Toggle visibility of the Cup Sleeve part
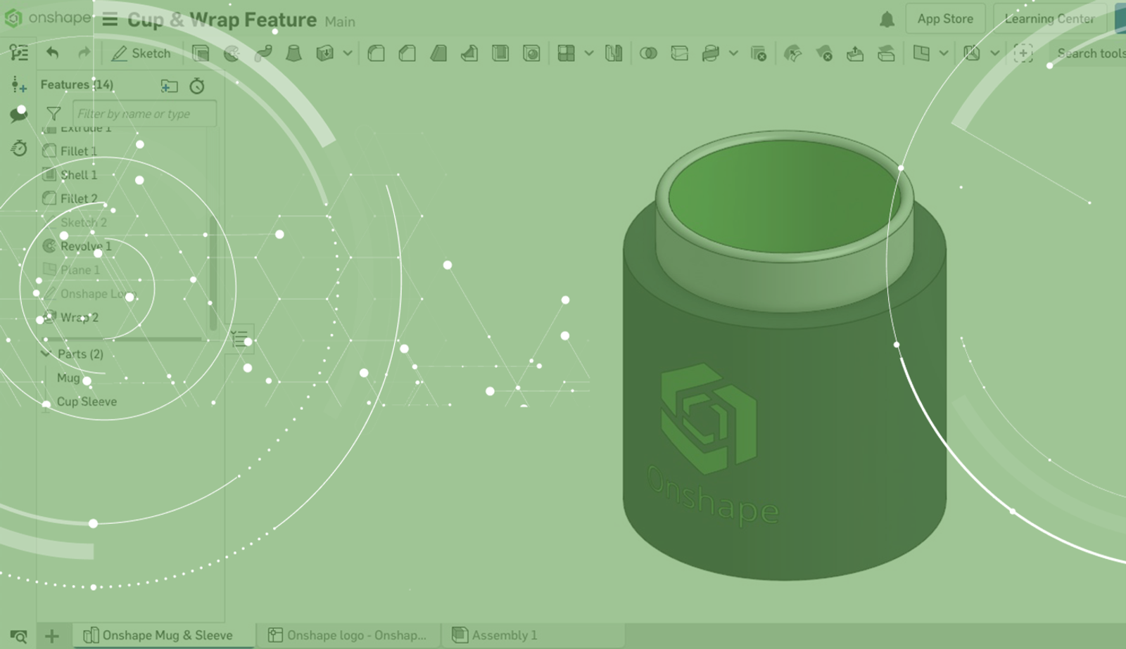This screenshot has width=1126, height=649. coord(87,401)
